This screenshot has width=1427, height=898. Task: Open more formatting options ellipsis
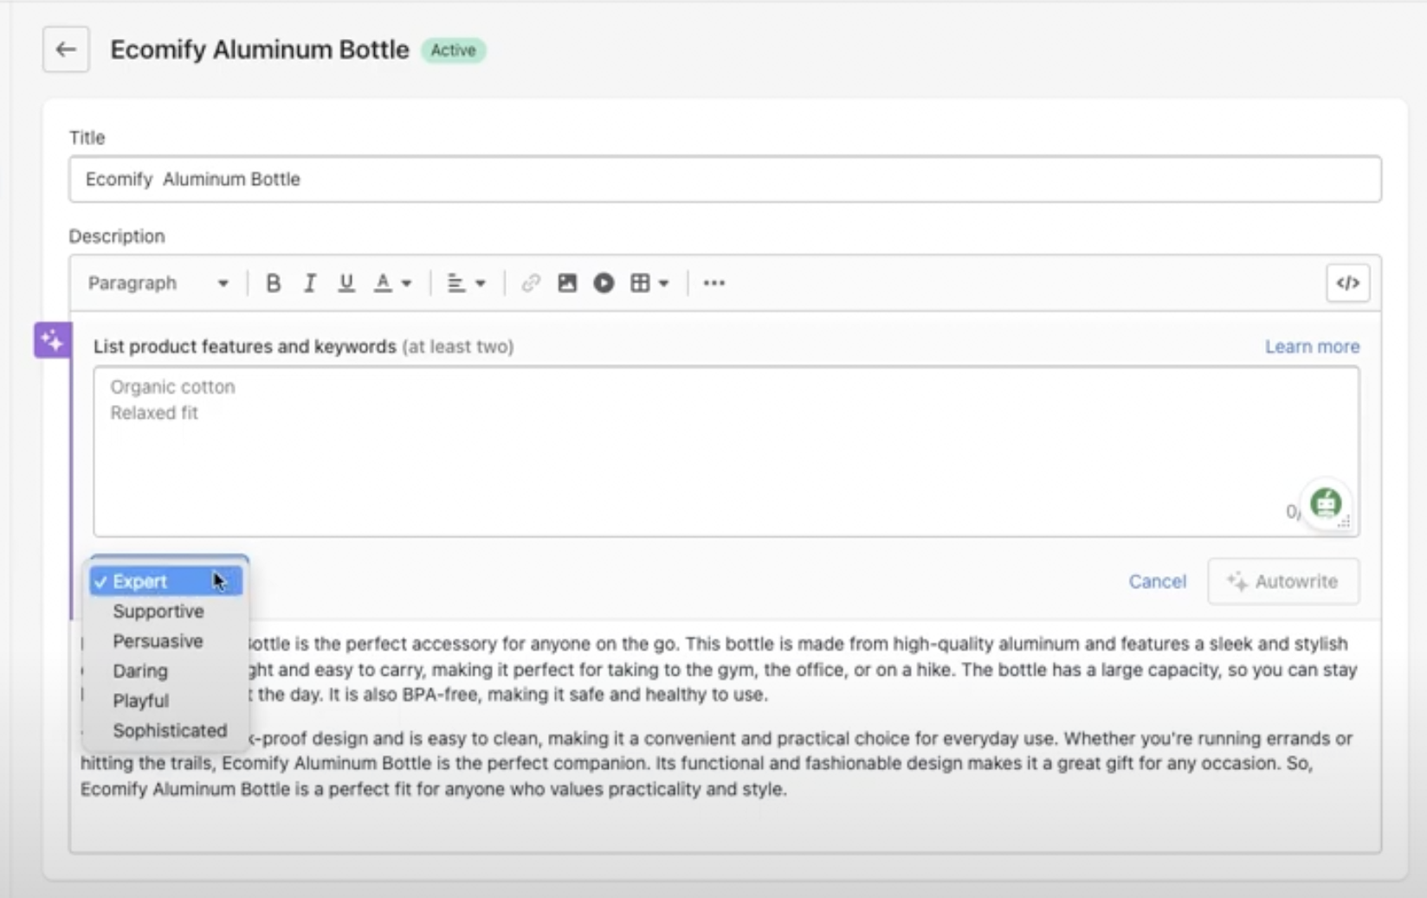coord(713,283)
